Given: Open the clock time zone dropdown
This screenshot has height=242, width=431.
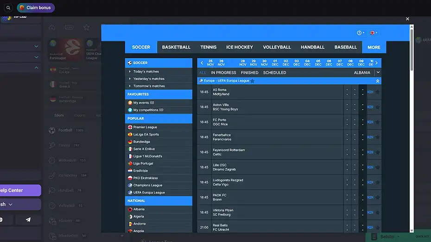Looking at the screenshot, I should click(x=361, y=33).
